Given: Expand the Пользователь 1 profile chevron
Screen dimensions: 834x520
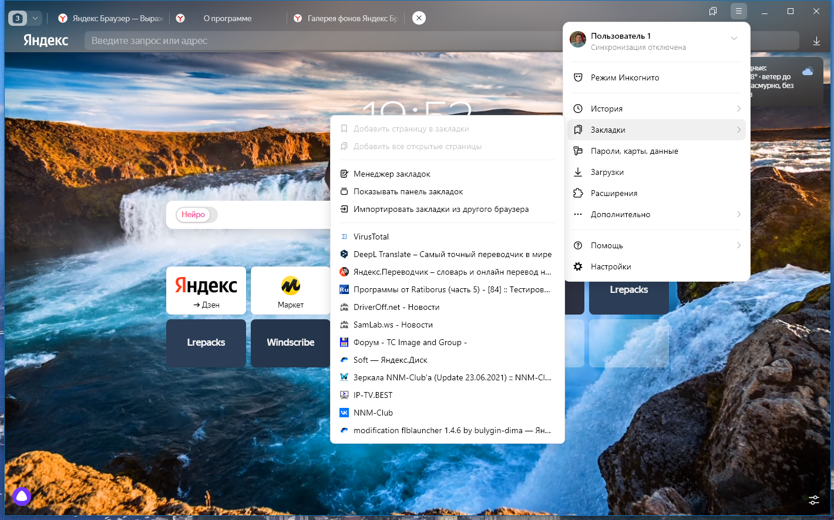Looking at the screenshot, I should (x=734, y=38).
